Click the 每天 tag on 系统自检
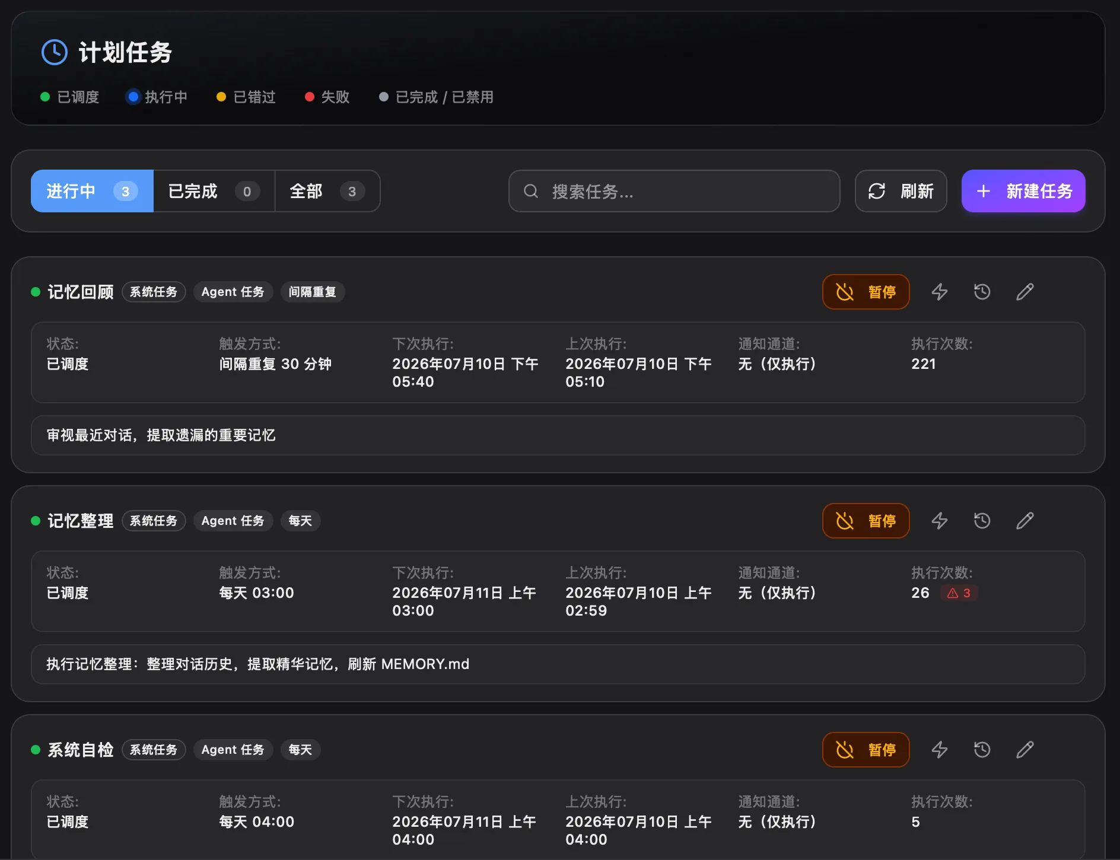 coord(300,750)
